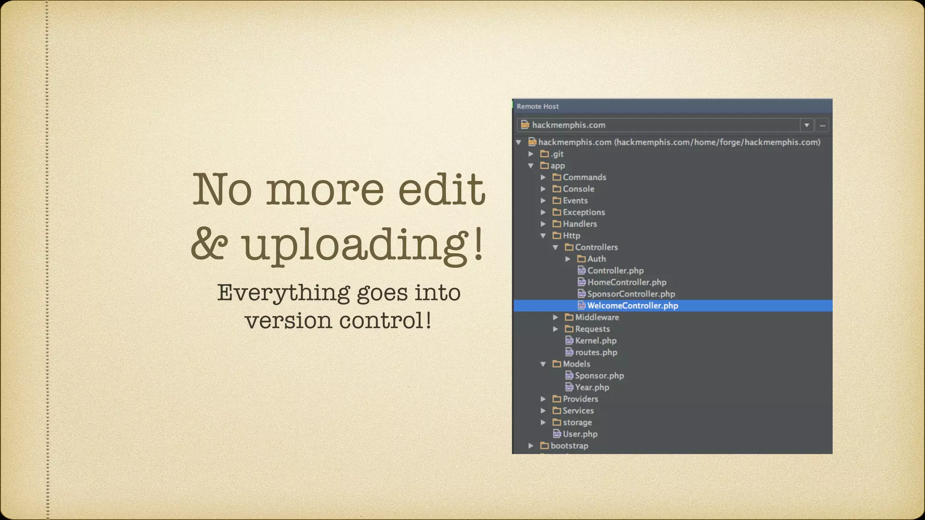Screen dimensions: 925x520
Task: Collapse the hackmemphis.com root node
Action: (519, 142)
